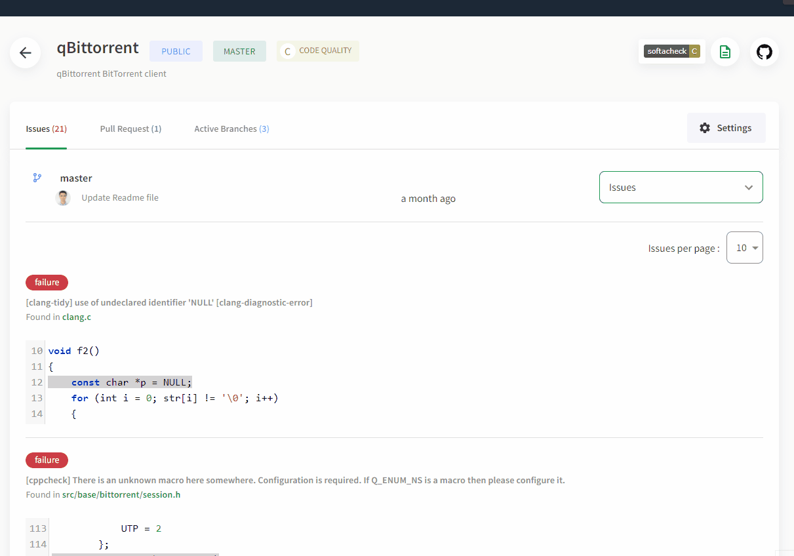Change Issues per page value of 10

coord(744,248)
